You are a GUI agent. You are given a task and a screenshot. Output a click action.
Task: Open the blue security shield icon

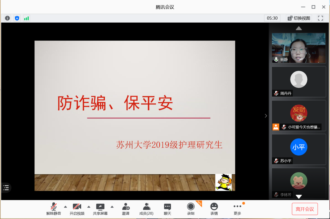coord(17,18)
